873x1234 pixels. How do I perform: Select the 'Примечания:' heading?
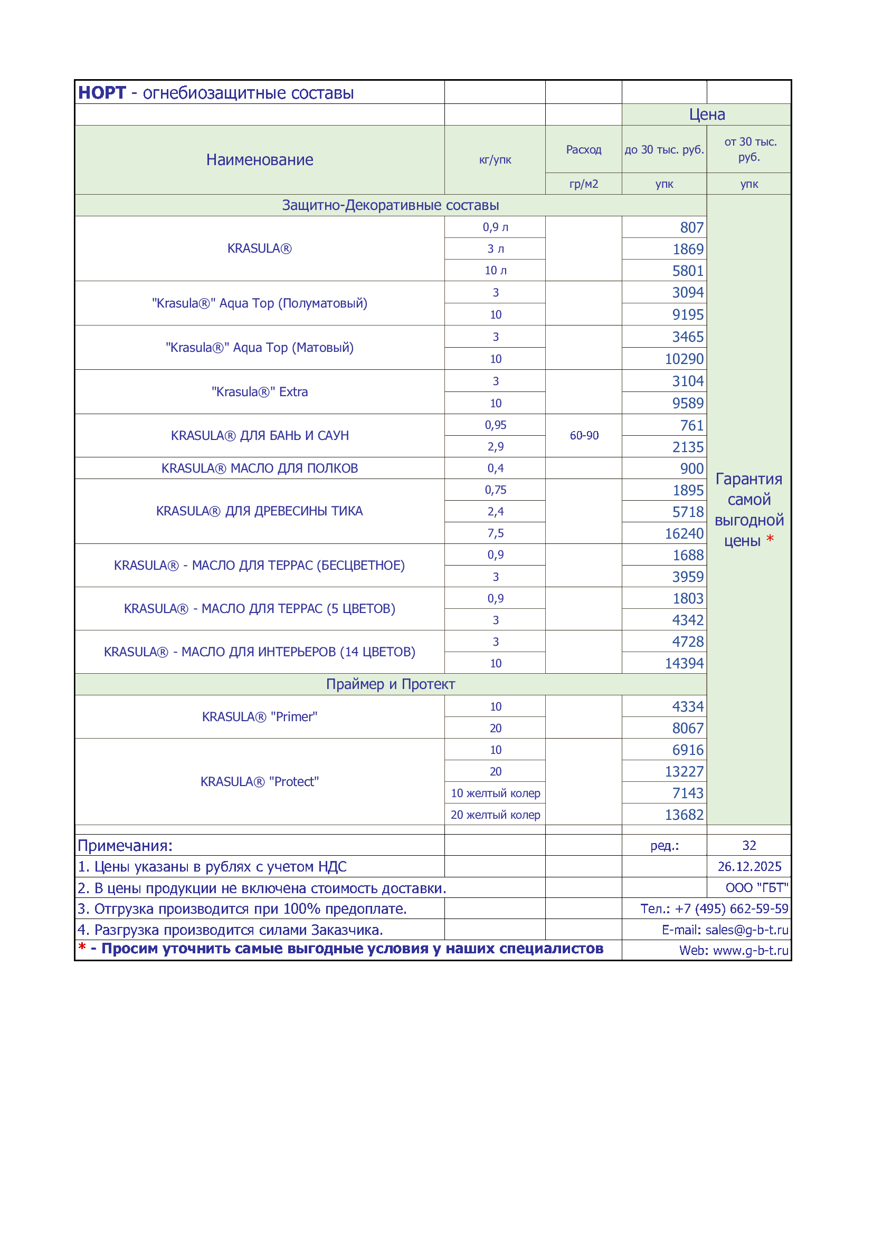tap(125, 845)
